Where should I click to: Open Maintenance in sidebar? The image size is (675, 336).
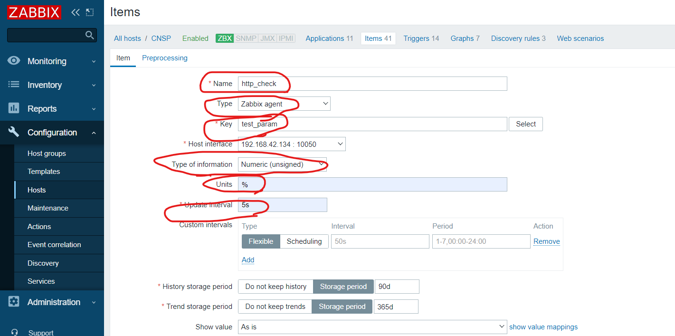[59, 208]
